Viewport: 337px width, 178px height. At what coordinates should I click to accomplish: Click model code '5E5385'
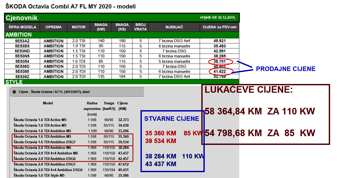pos(22,72)
